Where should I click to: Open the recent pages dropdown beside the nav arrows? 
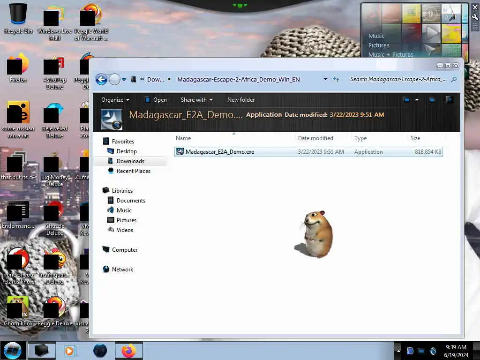(x=124, y=80)
